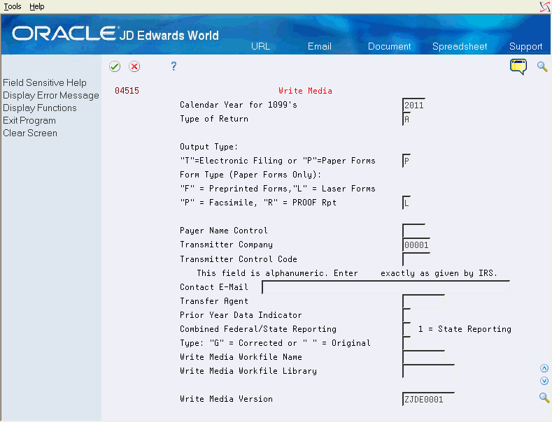Viewport: 552px width, 422px height.
Task: Click the 'Output Type:' label
Action: tap(208, 147)
